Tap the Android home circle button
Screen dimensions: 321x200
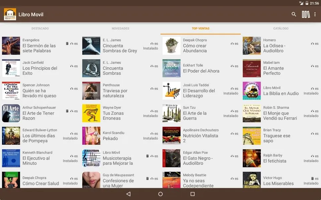pyautogui.click(x=160, y=194)
